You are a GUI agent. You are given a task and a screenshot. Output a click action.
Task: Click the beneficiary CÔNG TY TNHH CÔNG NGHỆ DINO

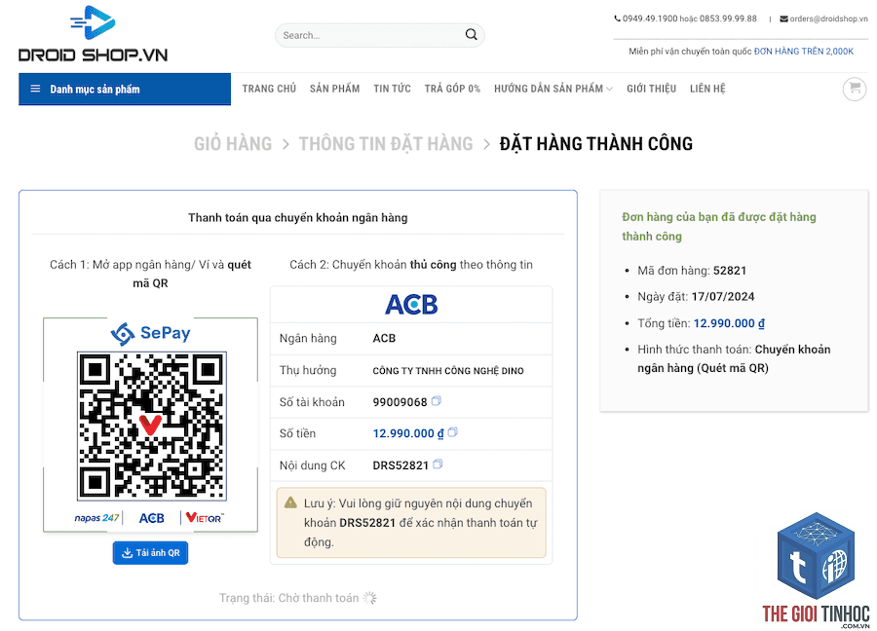448,371
